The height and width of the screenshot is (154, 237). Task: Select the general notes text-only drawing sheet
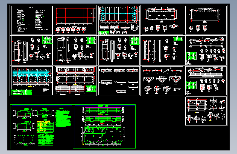tap(32, 20)
